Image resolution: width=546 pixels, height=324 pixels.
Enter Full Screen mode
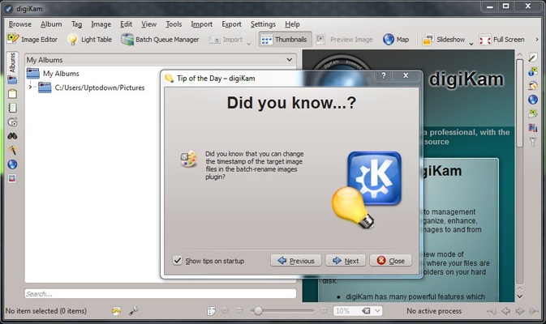[x=501, y=39]
